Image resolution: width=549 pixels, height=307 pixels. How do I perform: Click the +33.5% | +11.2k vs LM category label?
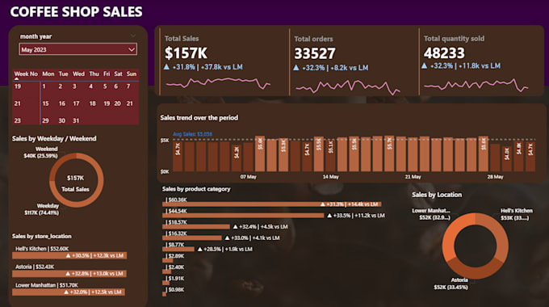point(356,216)
